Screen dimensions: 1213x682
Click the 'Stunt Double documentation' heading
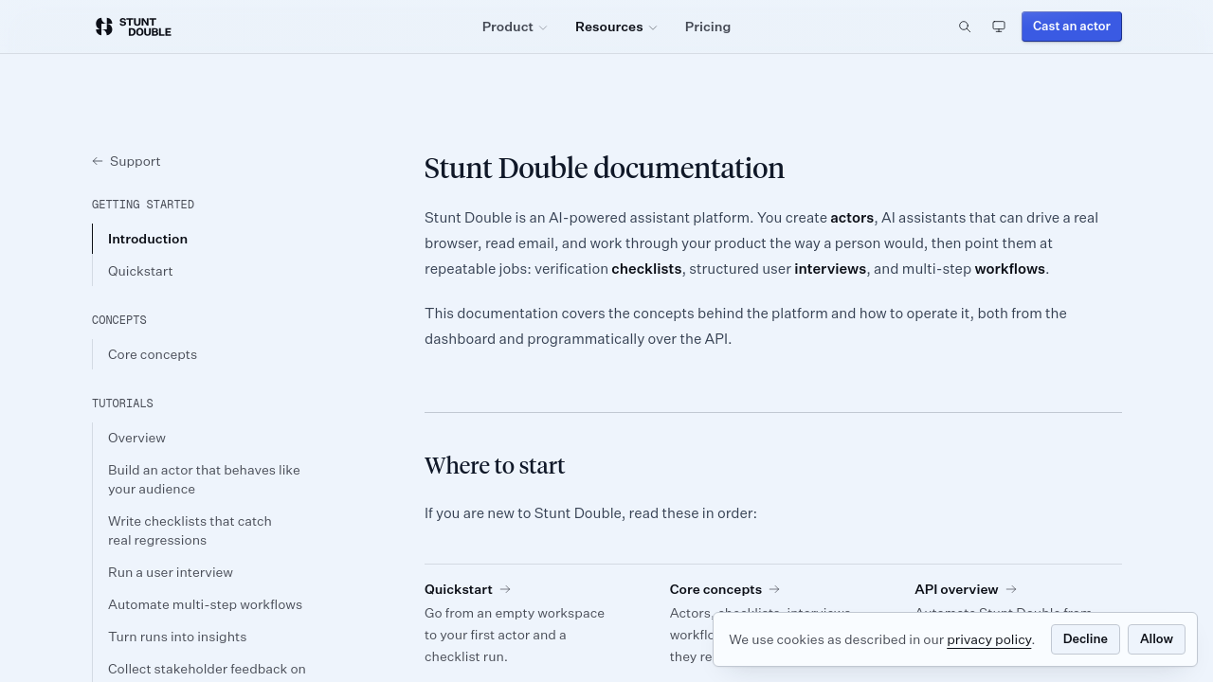605,168
